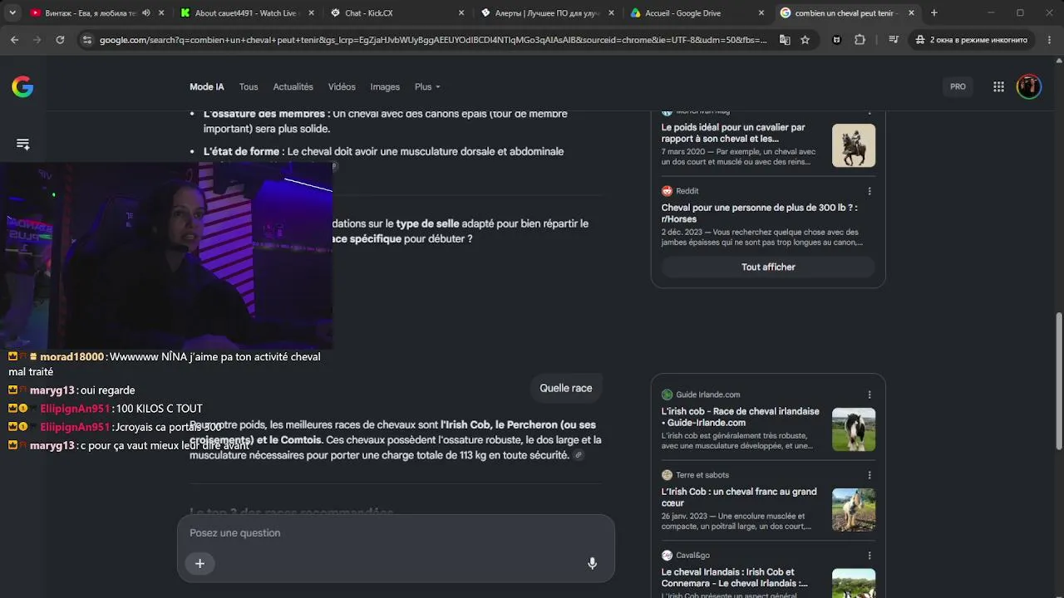Click the address bar URL
The width and height of the screenshot is (1064, 598).
point(433,40)
